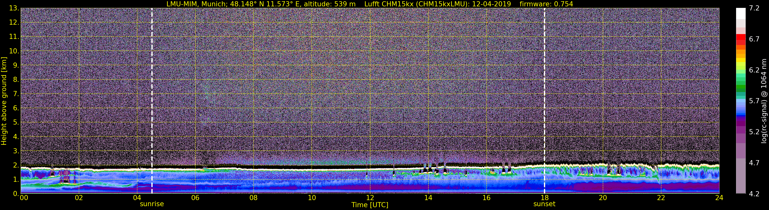
Task: Click the x-axis tick label '18'
Action: coord(544,198)
